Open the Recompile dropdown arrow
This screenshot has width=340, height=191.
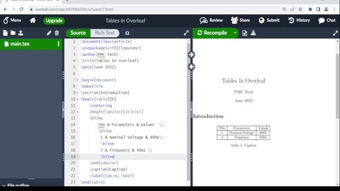coord(235,33)
